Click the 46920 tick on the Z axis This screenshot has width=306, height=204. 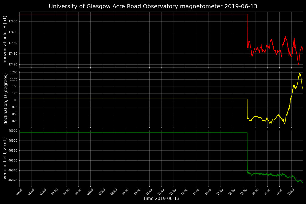pos(13,131)
